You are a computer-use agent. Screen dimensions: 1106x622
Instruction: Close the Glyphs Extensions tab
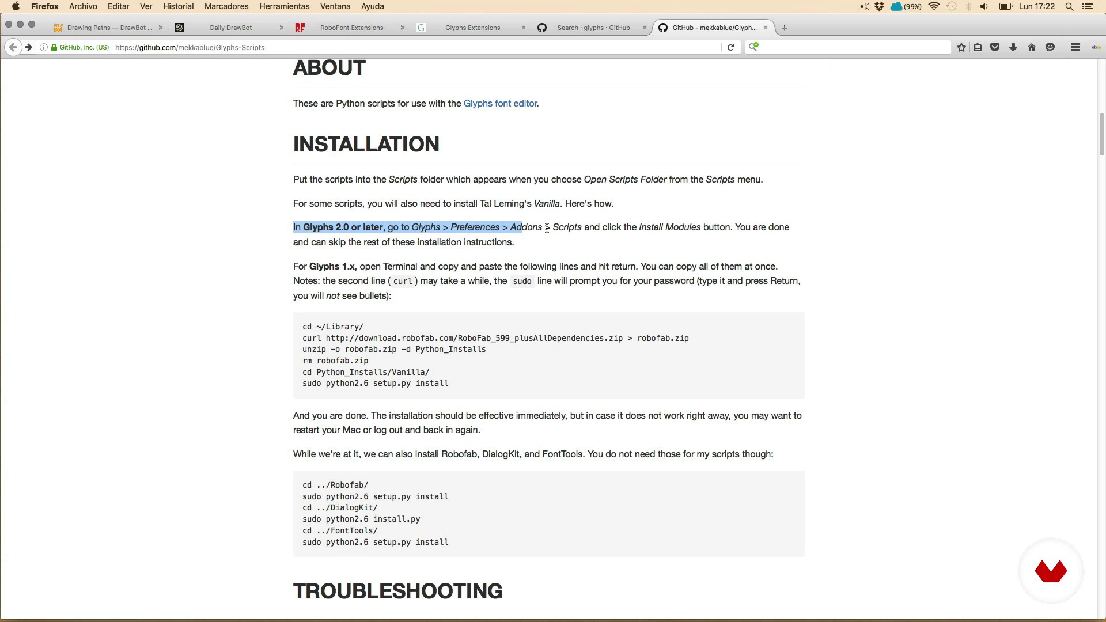[x=524, y=28]
